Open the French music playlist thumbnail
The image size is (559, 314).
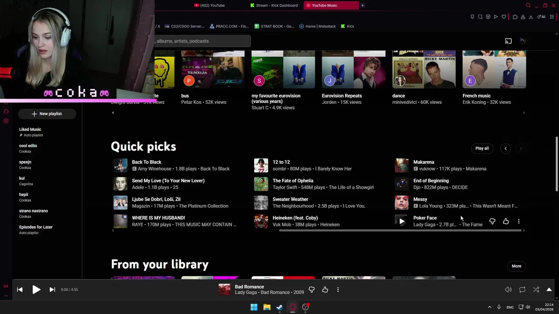click(x=494, y=69)
